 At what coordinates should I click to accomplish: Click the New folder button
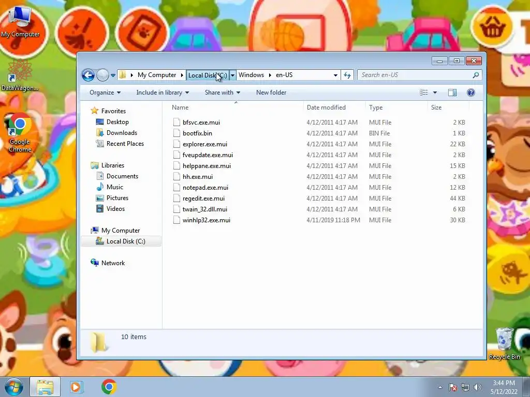[271, 93]
